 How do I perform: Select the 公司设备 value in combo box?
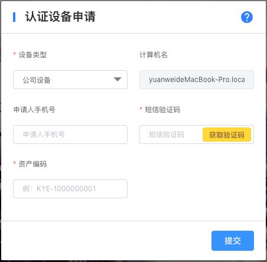click(37, 80)
